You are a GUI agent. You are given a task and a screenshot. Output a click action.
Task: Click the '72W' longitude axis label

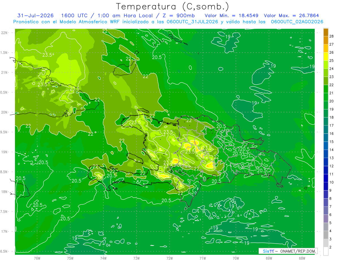169,258
